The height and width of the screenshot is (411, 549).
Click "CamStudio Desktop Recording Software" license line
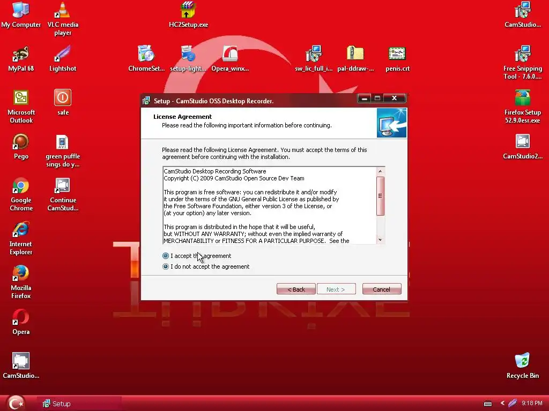click(215, 171)
